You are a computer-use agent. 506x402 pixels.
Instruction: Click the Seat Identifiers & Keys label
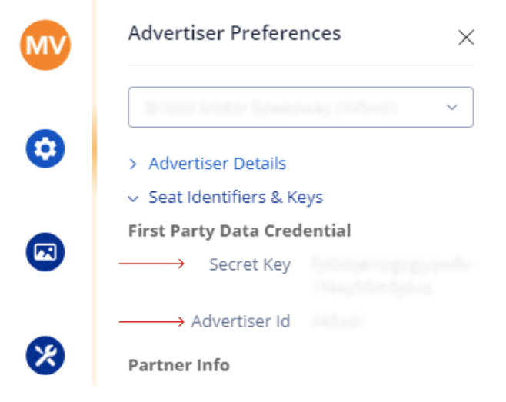(235, 198)
